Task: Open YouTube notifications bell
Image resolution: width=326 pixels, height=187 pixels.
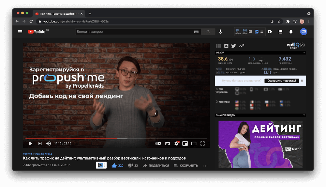Action: (291, 32)
